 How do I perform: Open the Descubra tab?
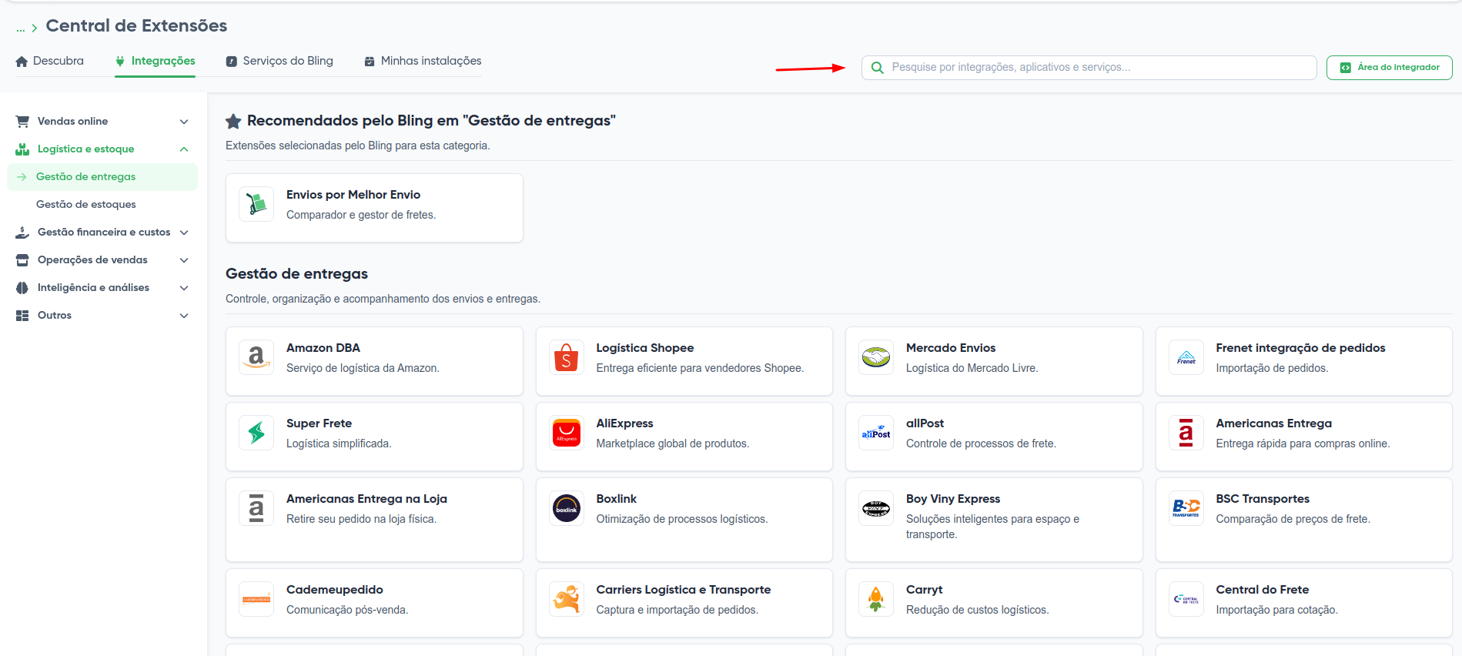click(49, 61)
